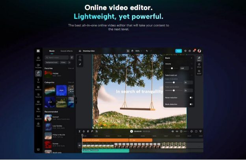Click the Split tool in timeline toolbar
This screenshot has height=160, width=246.
pyautogui.click(x=79, y=131)
